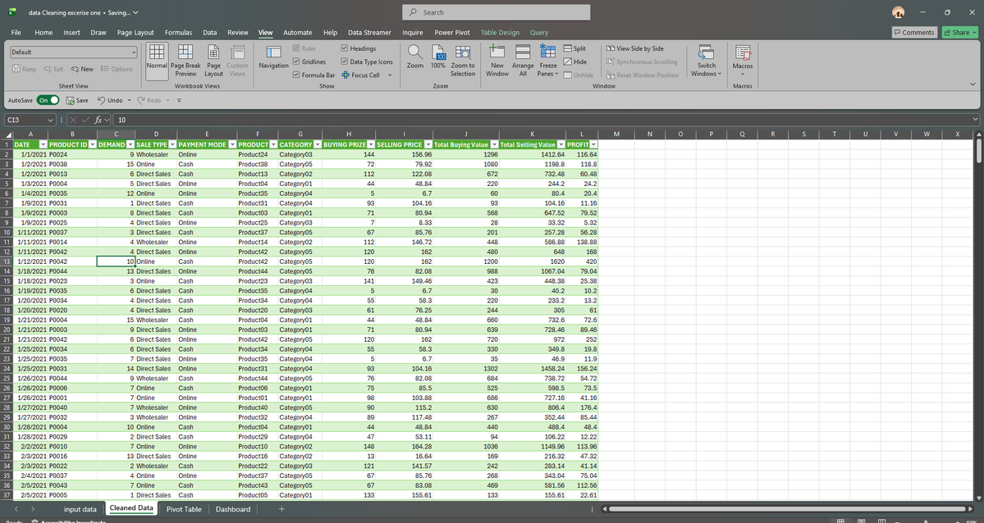Click the Select All corner triangle
The height and width of the screenshot is (523, 984).
(x=8, y=134)
